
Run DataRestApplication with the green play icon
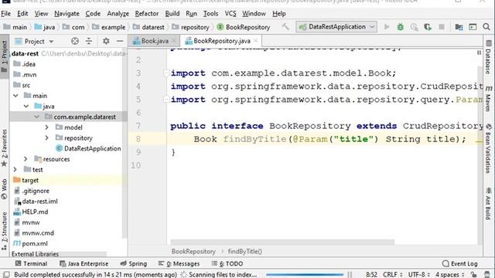[x=387, y=27]
